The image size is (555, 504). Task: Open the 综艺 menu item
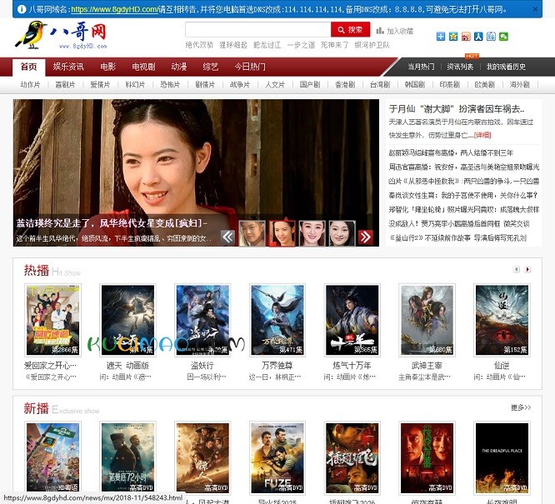[x=211, y=67]
